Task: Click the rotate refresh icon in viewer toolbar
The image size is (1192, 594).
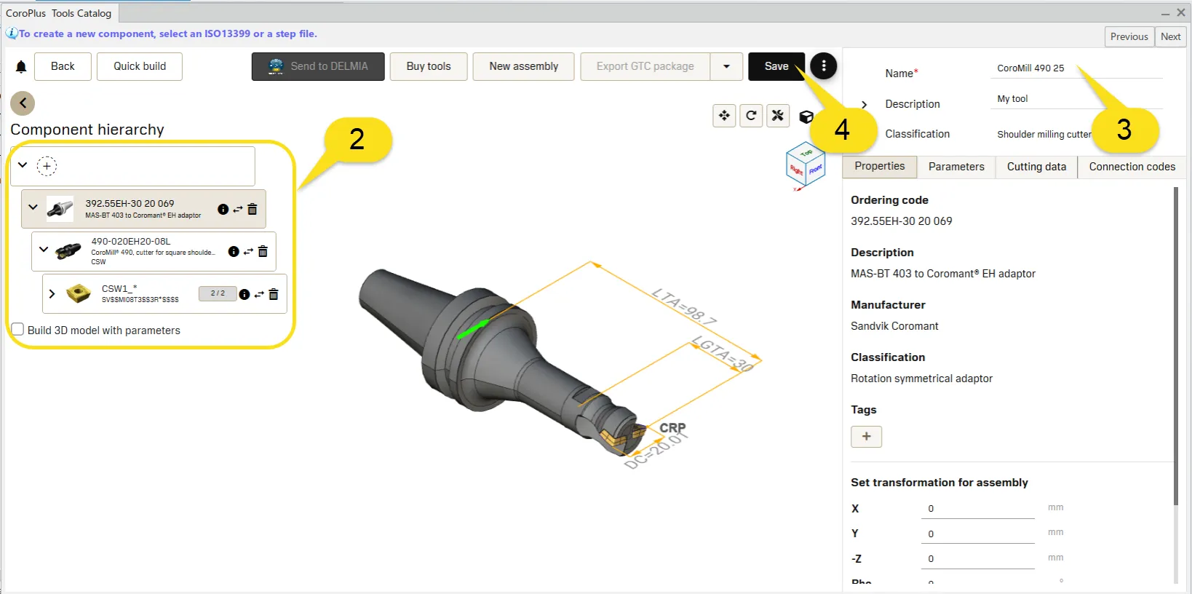Action: pos(751,116)
